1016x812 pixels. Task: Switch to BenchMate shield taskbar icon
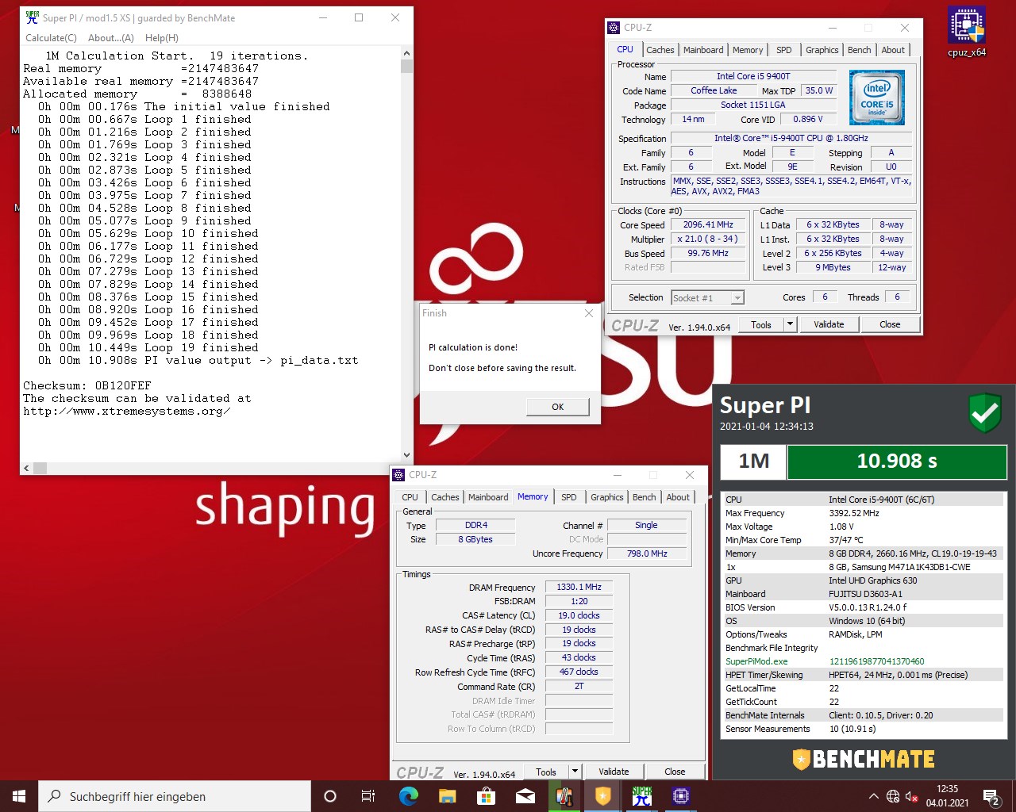coord(603,796)
